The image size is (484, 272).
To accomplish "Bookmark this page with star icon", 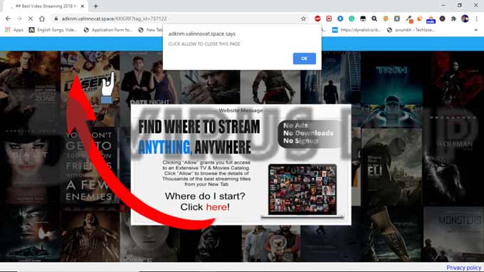I will (303, 19).
